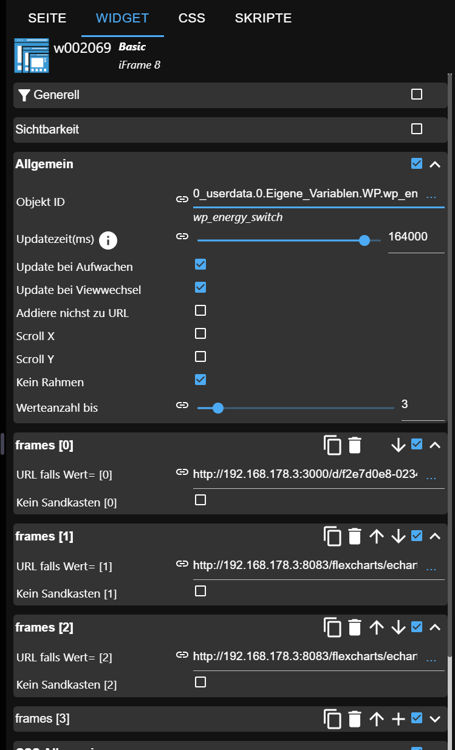This screenshot has width=455, height=750.
Task: Expand the frames [3] section
Action: pos(435,718)
